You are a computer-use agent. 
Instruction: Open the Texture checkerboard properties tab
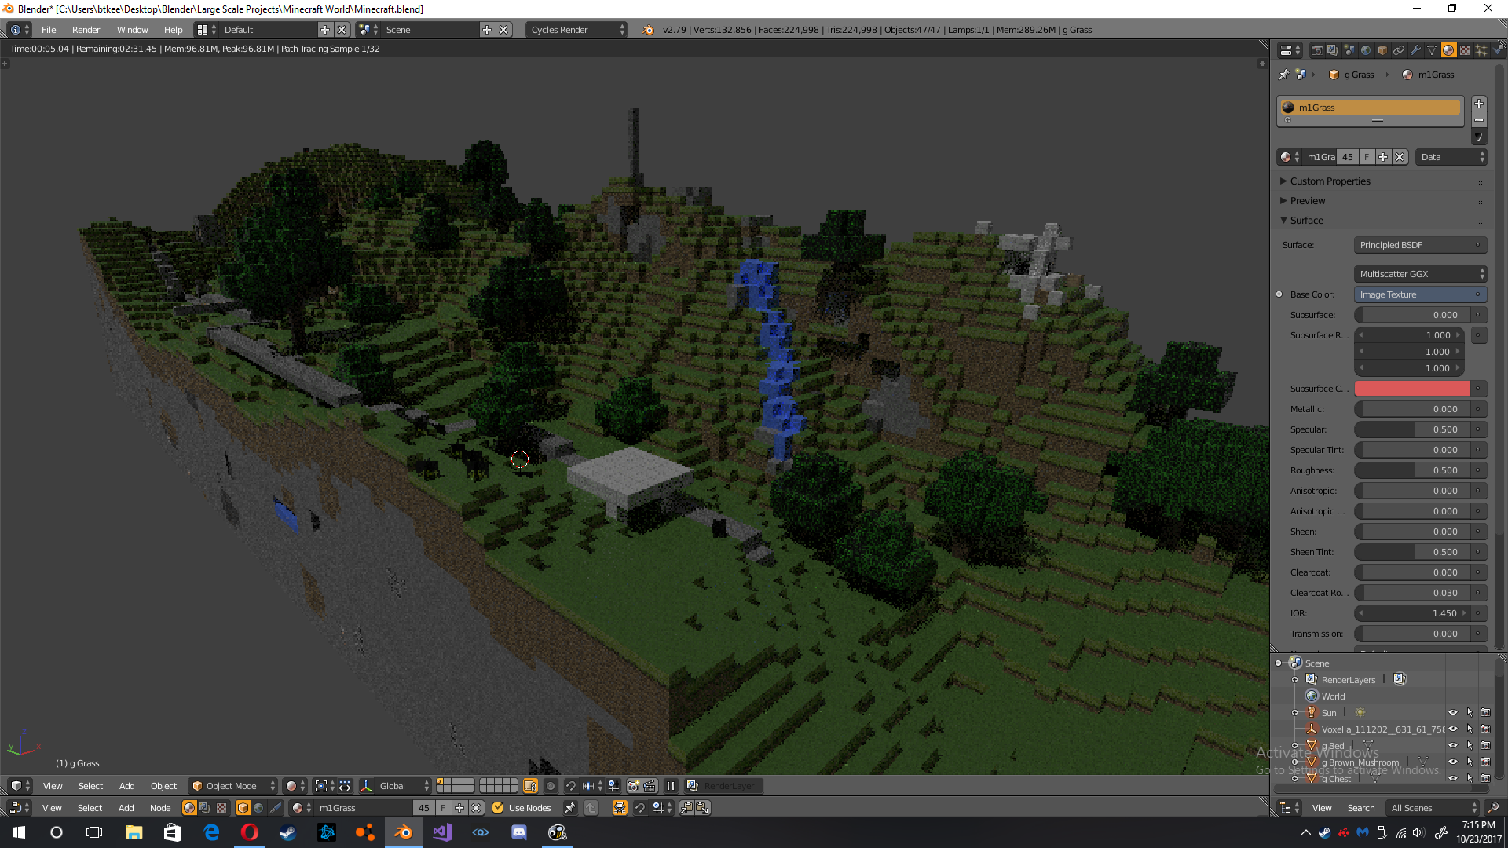pyautogui.click(x=1465, y=50)
